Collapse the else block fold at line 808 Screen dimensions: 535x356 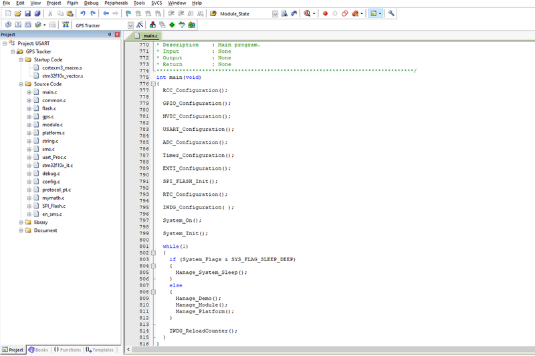pyautogui.click(x=153, y=292)
